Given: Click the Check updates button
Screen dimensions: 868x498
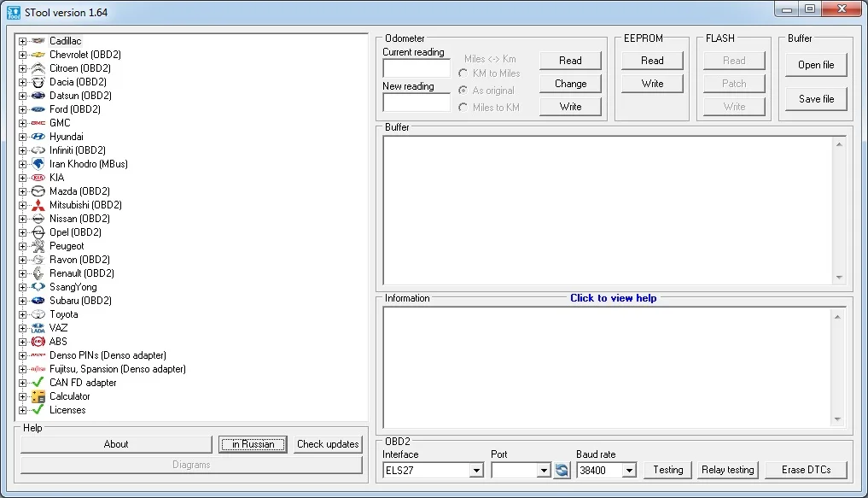Looking at the screenshot, I should (x=328, y=444).
